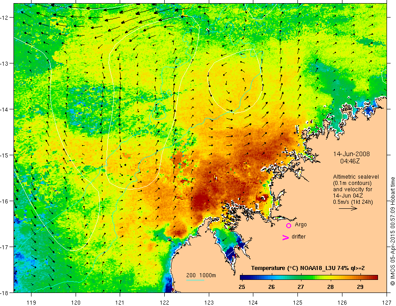Click the longitude axis label 125
Screen dimensions: 396x306
[x=298, y=303]
